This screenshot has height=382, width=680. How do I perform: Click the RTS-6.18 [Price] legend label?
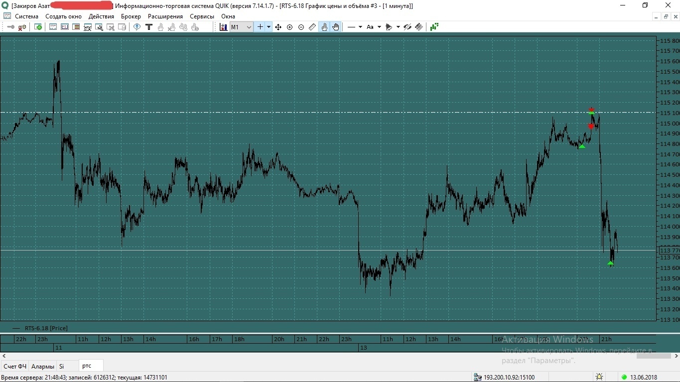click(46, 328)
